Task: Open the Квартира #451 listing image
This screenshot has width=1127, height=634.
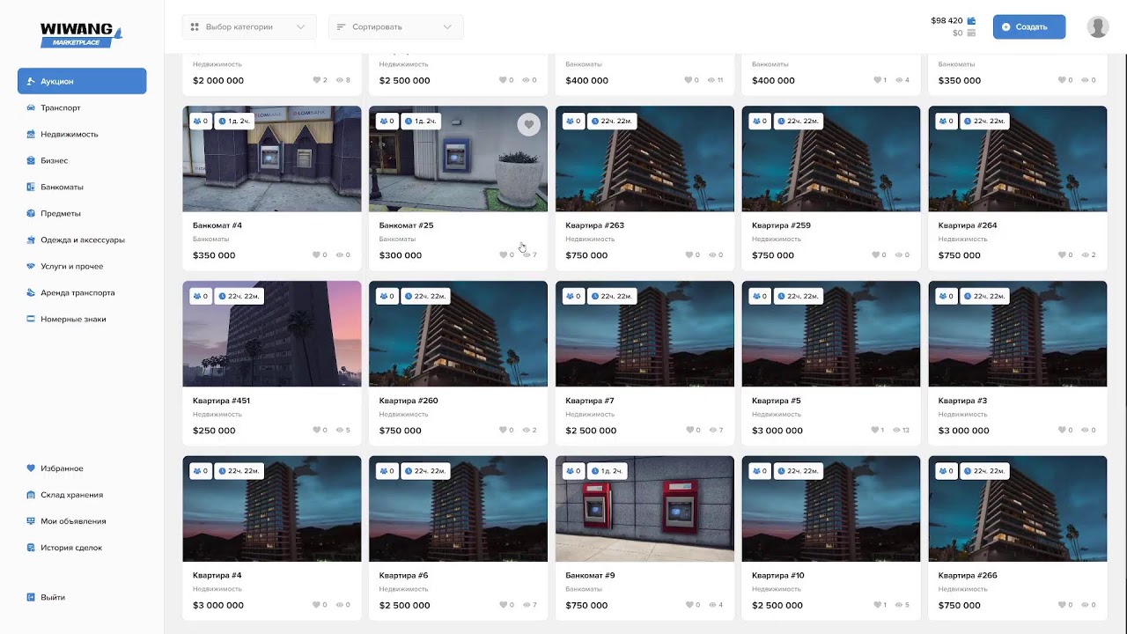Action: click(272, 335)
